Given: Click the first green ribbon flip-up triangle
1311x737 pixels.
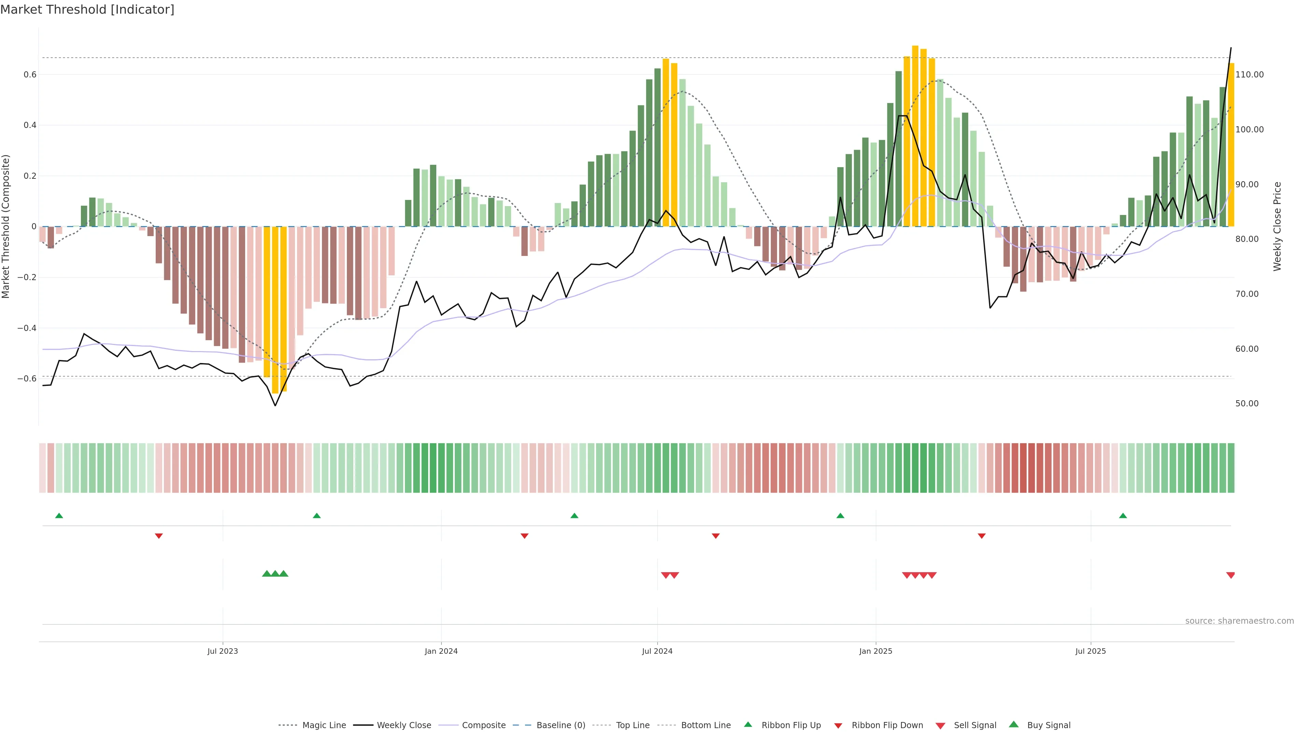Looking at the screenshot, I should tap(59, 516).
